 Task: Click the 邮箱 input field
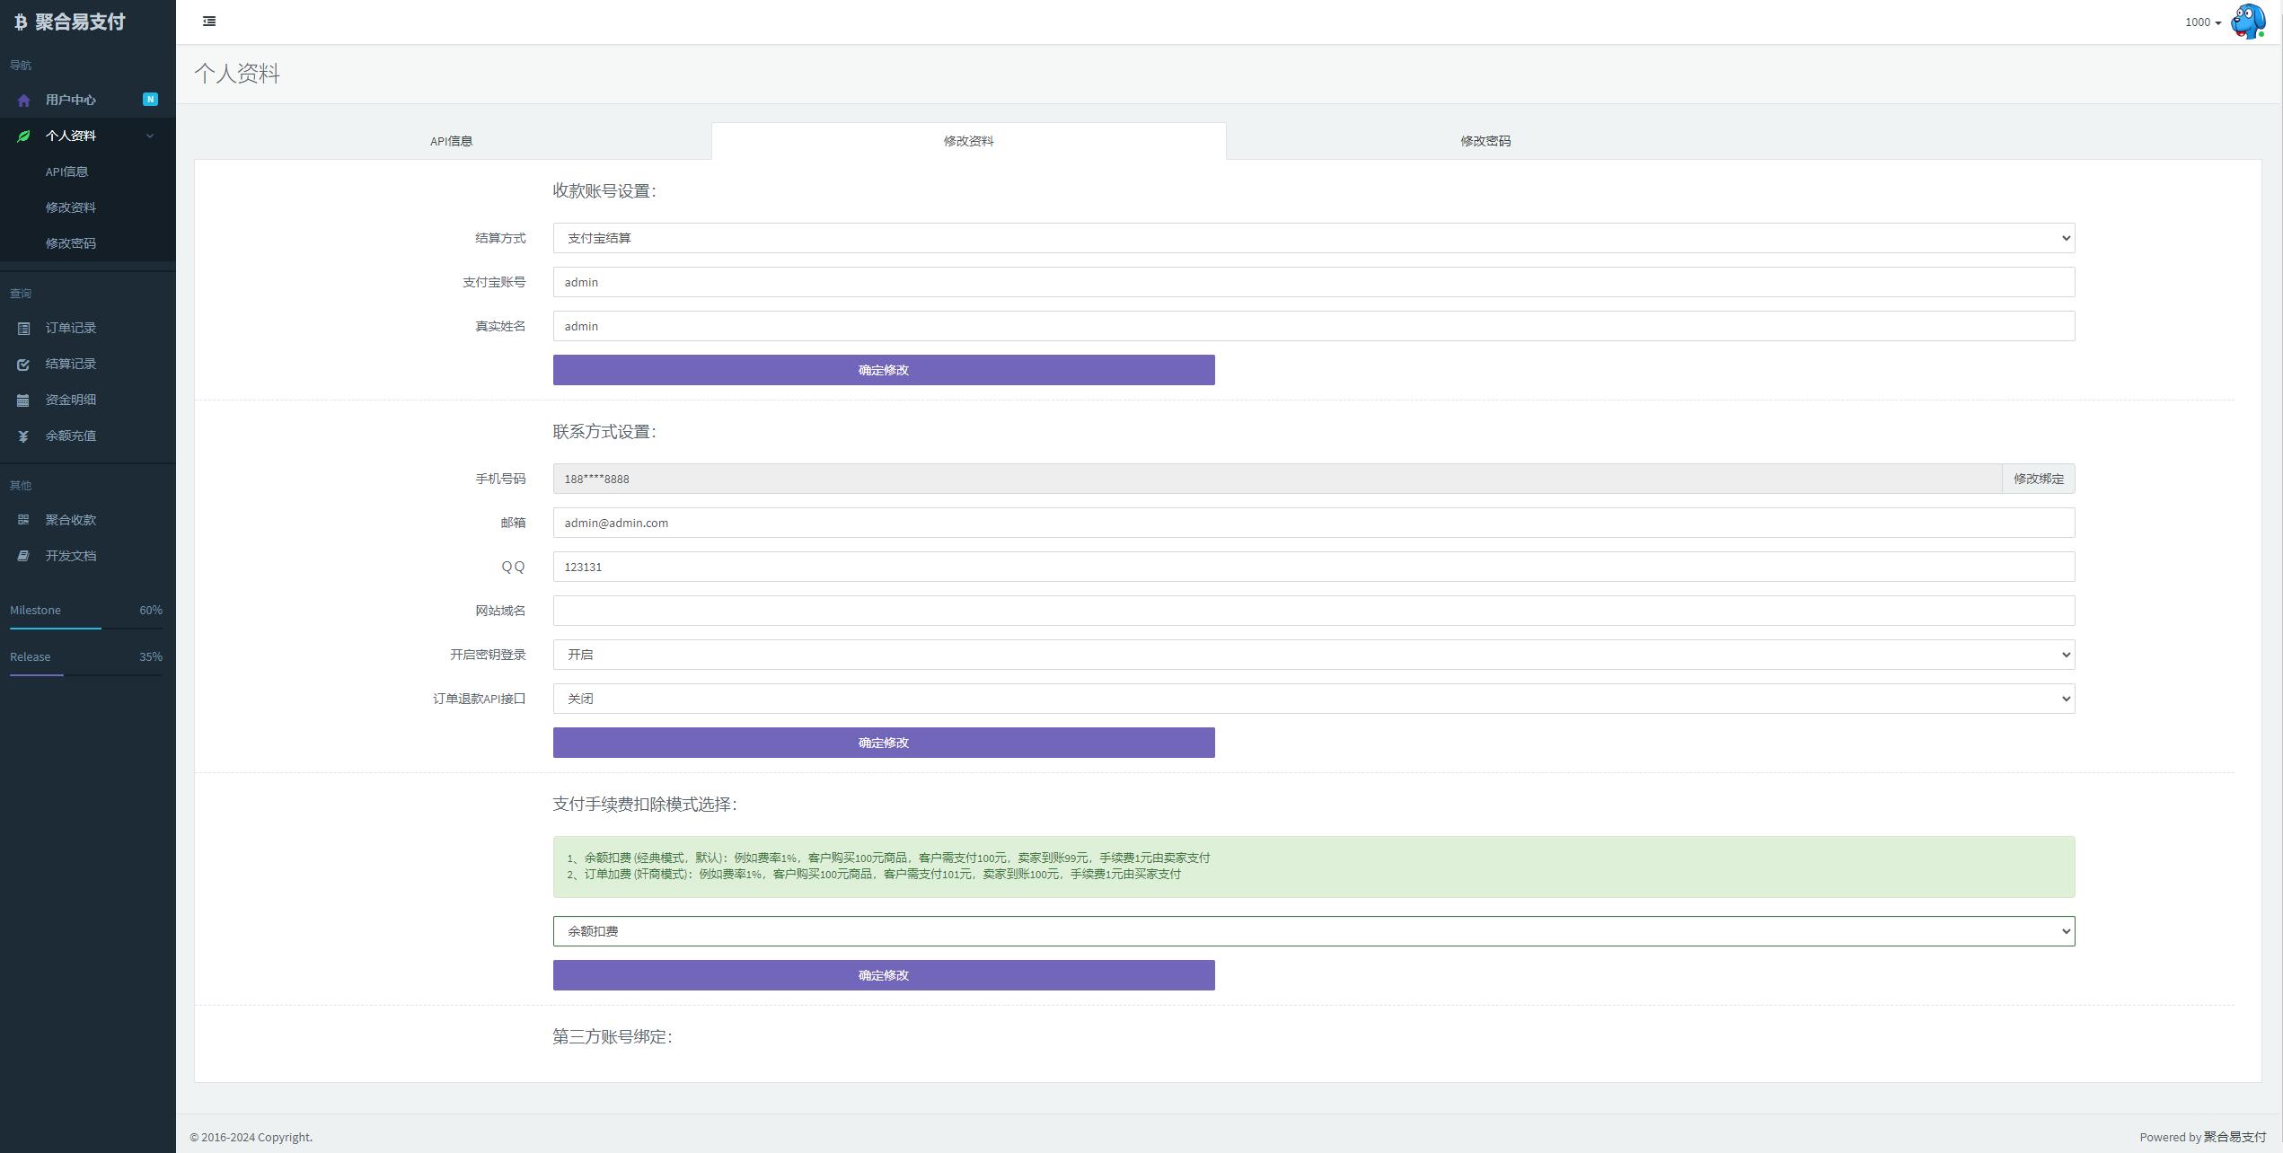coord(1313,523)
